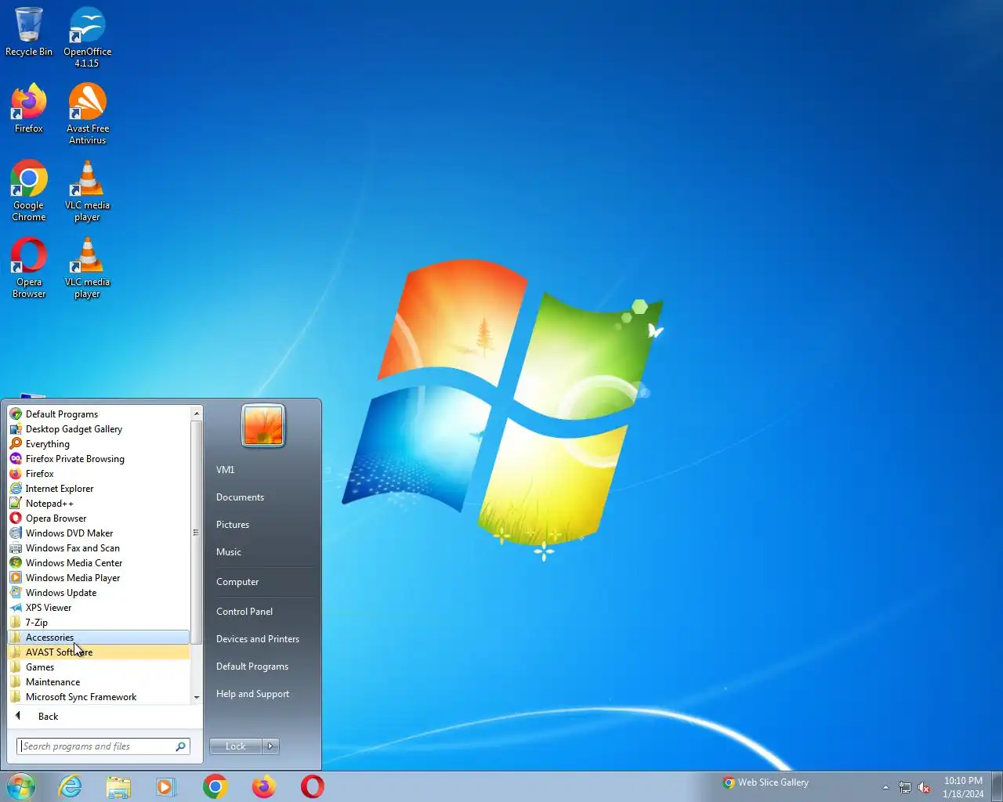Launch Windows Media Center
1003x802 pixels.
point(99,562)
